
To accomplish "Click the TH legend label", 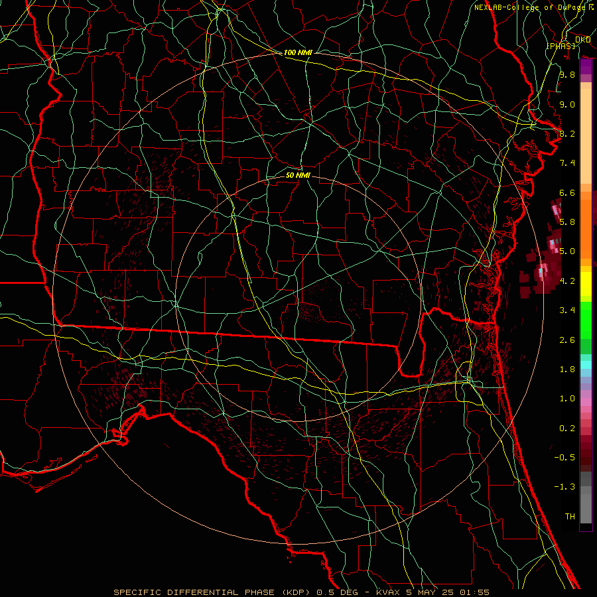I will click(x=570, y=517).
